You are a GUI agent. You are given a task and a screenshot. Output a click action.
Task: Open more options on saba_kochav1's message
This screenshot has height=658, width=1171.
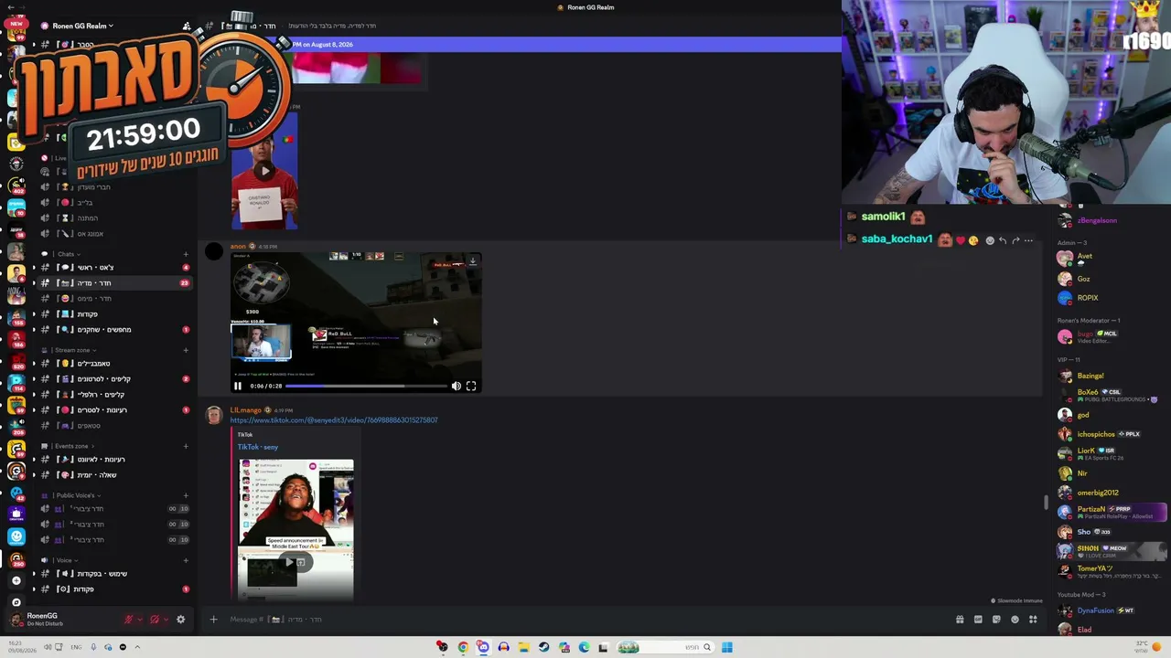1028,240
